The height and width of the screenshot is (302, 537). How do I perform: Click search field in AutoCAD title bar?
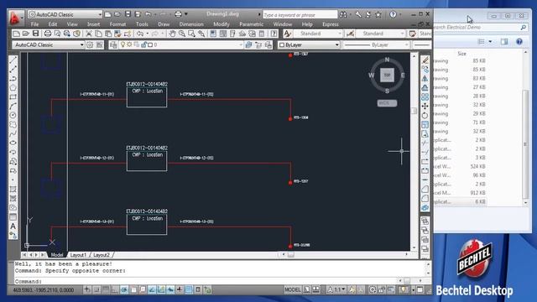click(300, 15)
